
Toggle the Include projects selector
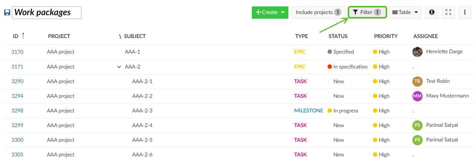[x=318, y=12]
